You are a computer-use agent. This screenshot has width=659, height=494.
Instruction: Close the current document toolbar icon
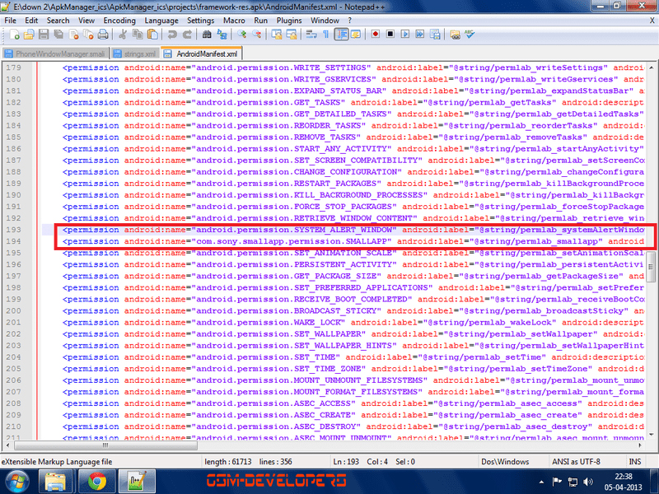click(x=73, y=35)
